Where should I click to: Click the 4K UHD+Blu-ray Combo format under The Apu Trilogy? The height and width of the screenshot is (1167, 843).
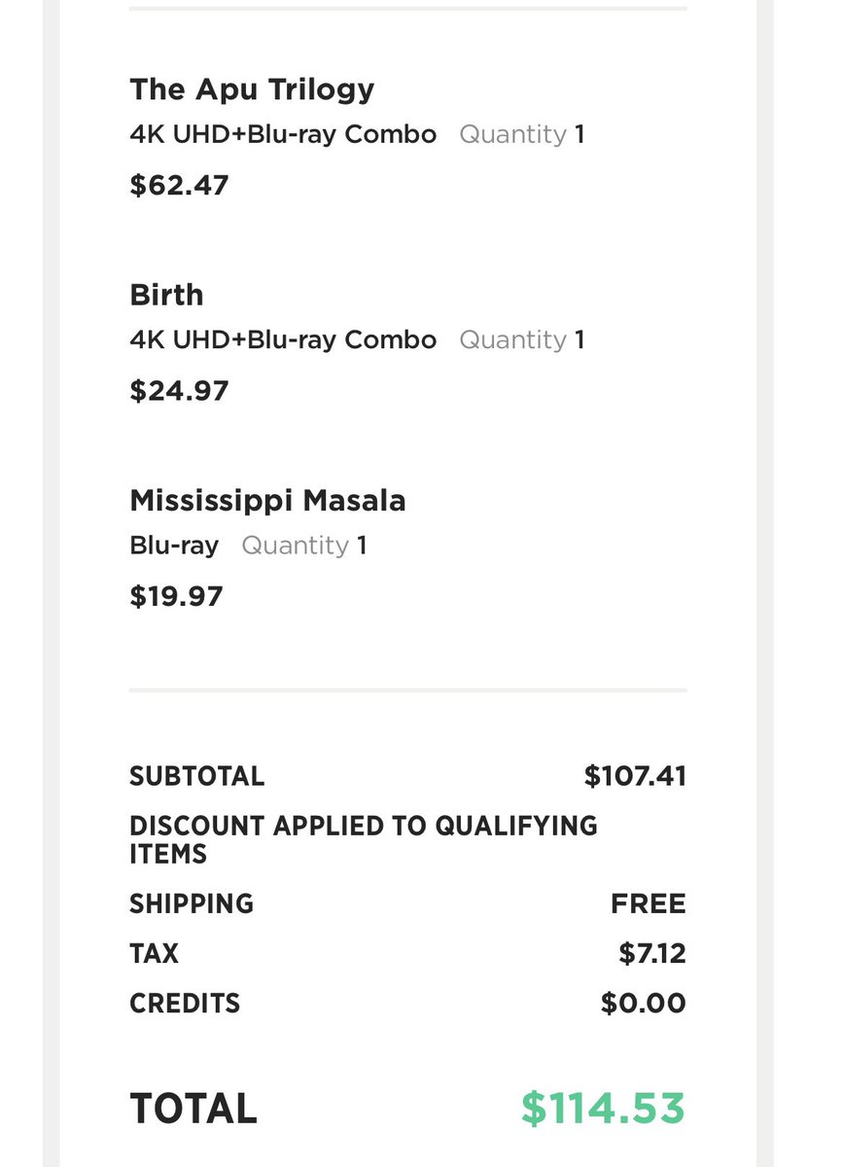pos(283,134)
